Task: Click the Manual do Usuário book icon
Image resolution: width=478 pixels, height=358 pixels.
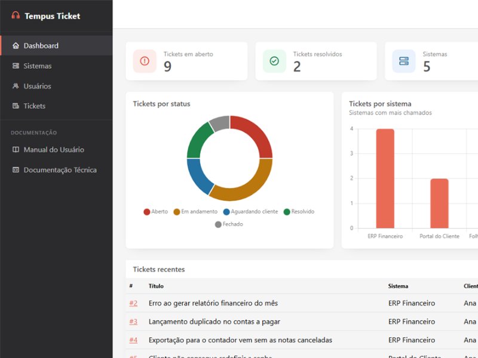Action: click(x=16, y=150)
